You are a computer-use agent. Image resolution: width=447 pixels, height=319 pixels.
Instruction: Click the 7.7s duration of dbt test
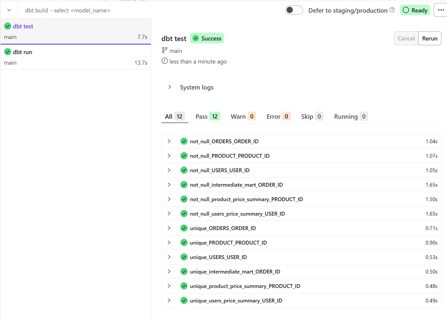tap(142, 37)
